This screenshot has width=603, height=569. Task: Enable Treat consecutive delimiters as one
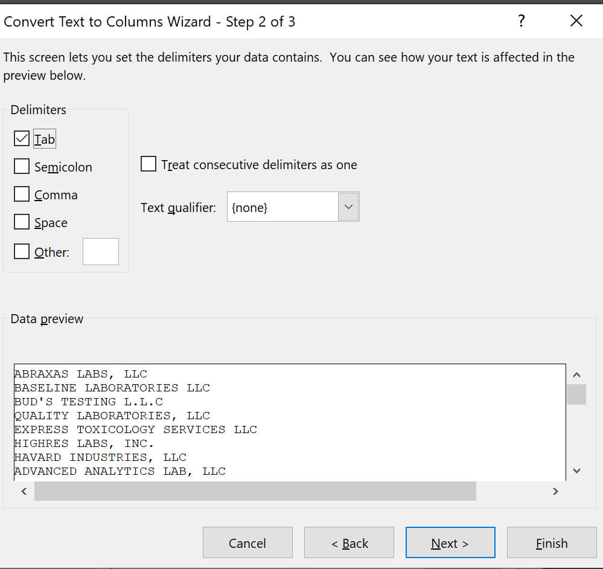tap(148, 164)
